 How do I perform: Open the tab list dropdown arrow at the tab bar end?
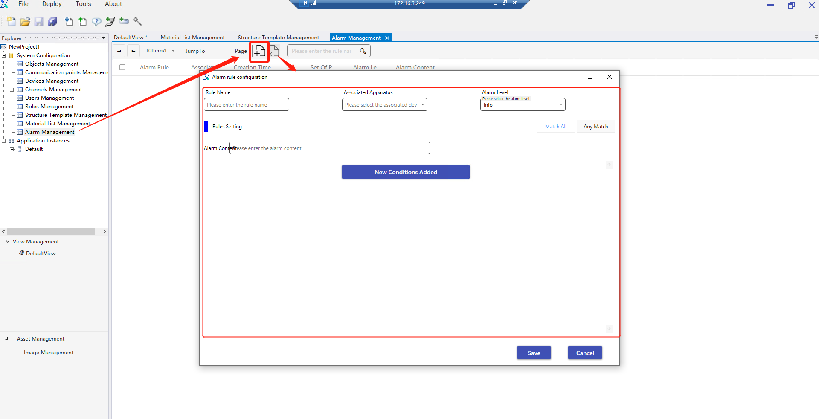click(816, 38)
